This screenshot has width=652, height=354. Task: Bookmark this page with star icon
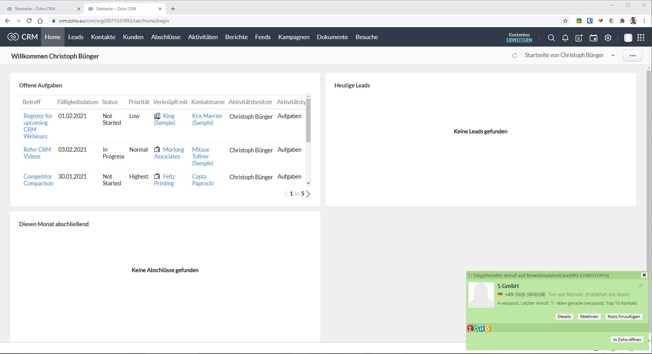point(565,21)
